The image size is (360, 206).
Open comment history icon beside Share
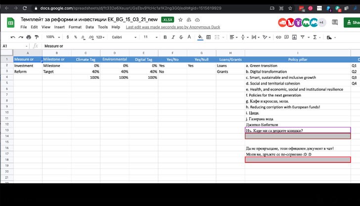coord(334,22)
